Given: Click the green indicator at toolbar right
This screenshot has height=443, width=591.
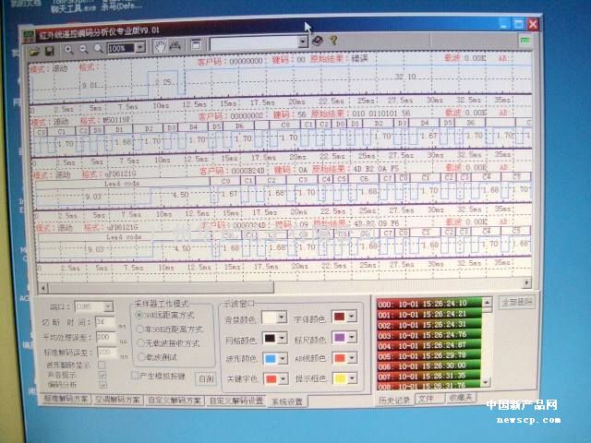Looking at the screenshot, I should (525, 40).
